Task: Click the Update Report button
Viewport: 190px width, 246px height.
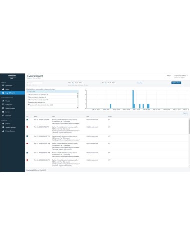Action: (x=176, y=83)
